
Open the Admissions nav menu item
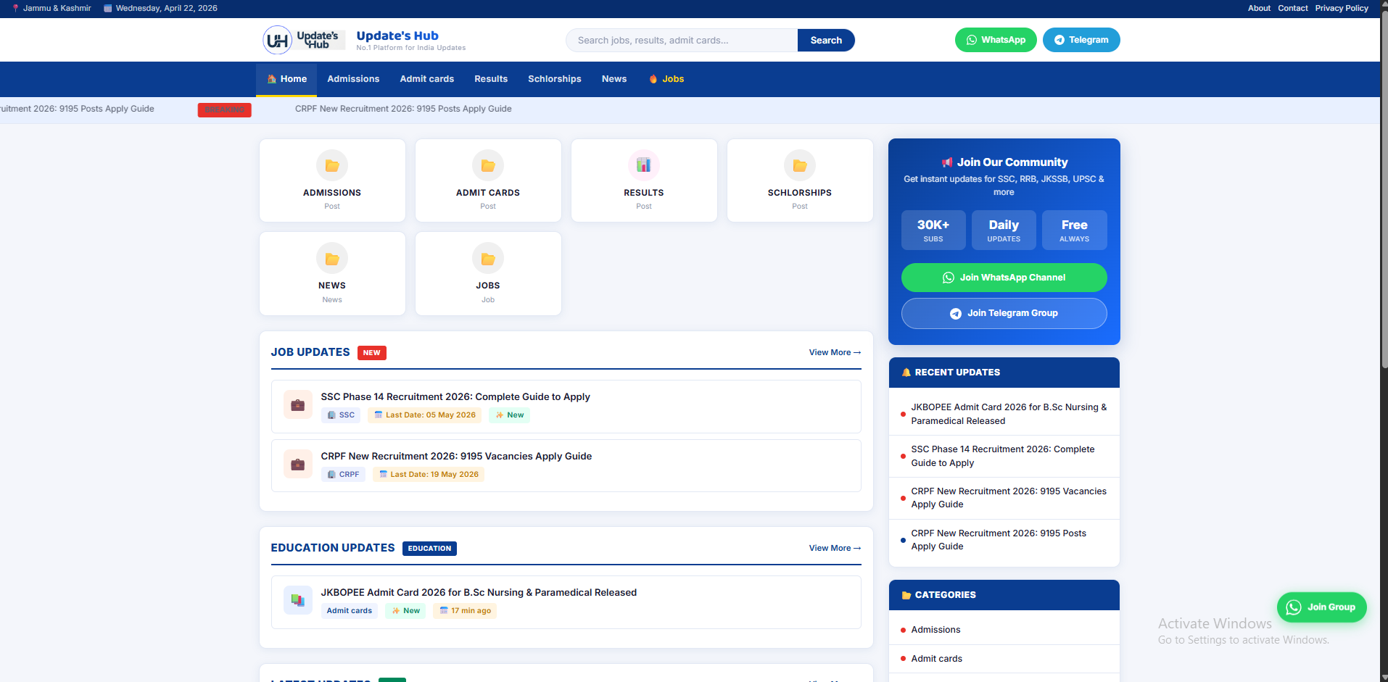[353, 79]
